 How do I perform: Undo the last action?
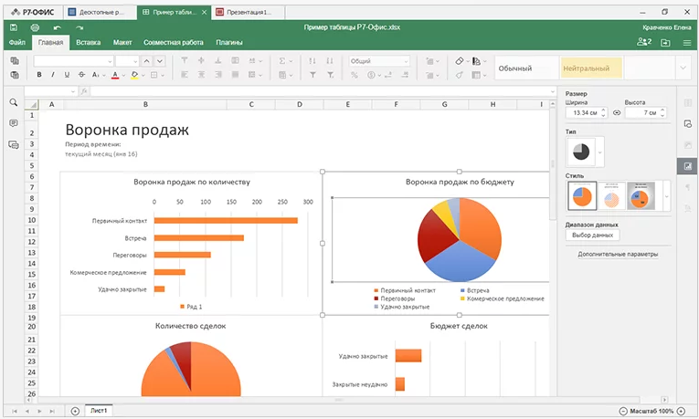pos(58,28)
